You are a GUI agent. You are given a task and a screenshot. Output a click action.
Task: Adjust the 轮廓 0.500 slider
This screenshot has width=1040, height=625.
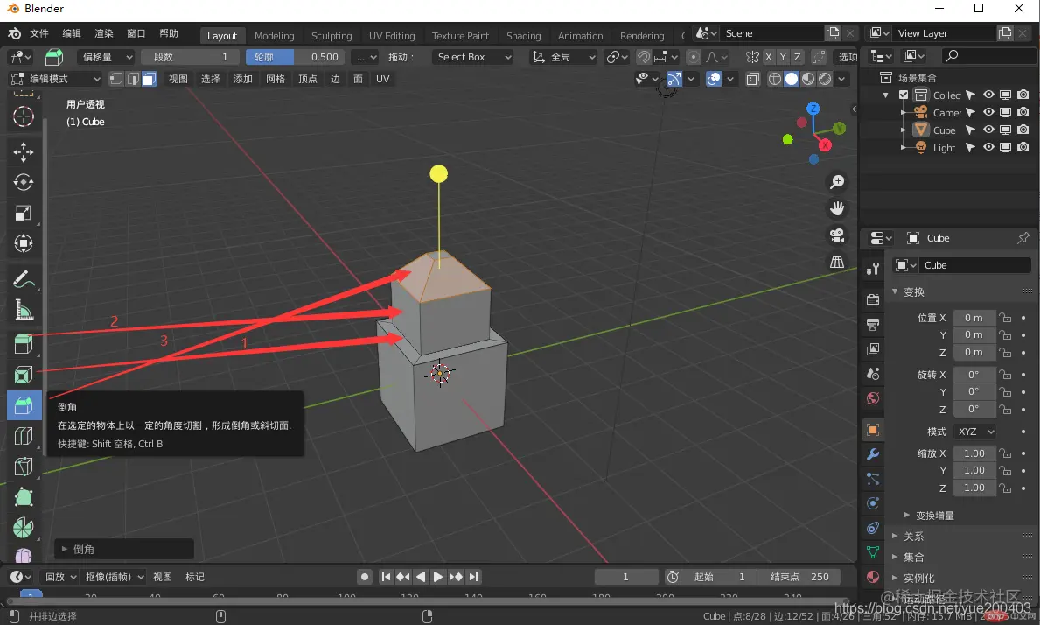pyautogui.click(x=295, y=57)
